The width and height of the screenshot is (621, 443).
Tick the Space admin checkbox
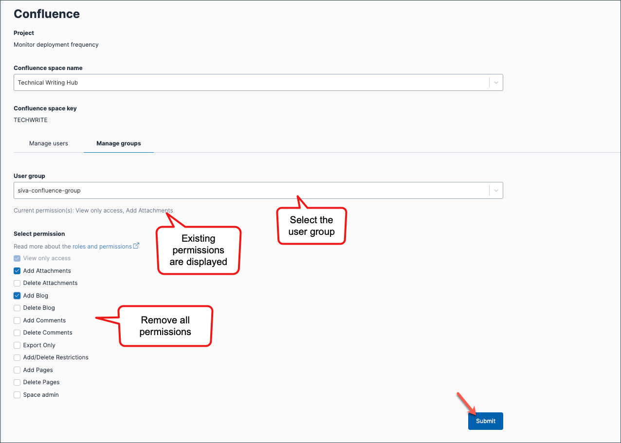(17, 395)
